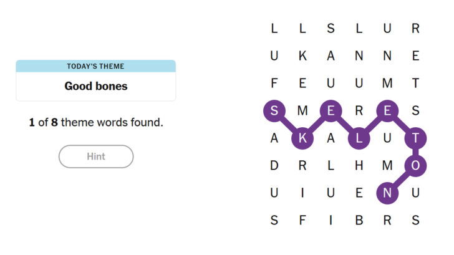Viewport: 454px width, 255px height.
Task: Click the "Good bones" theme title
Action: pos(95,86)
